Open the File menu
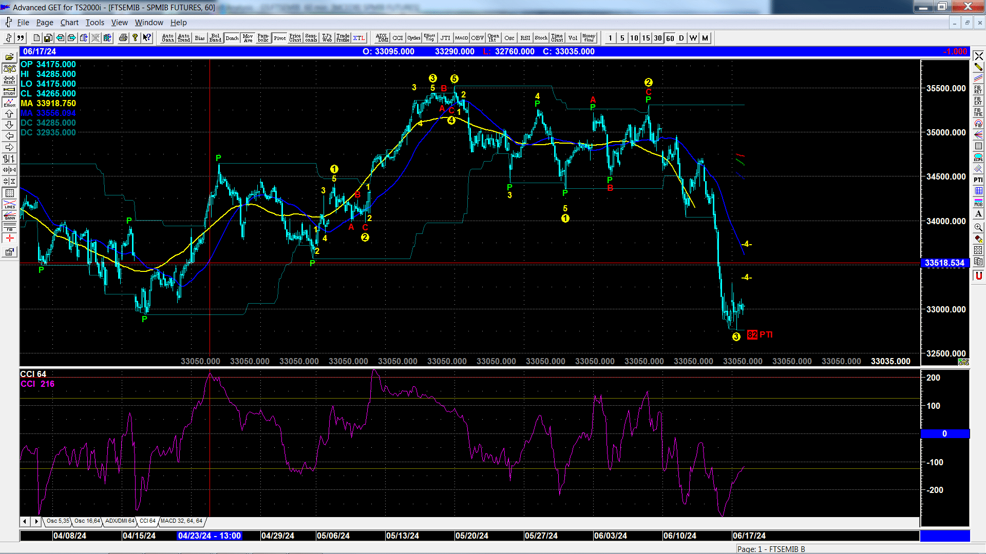The width and height of the screenshot is (986, 554). click(23, 23)
